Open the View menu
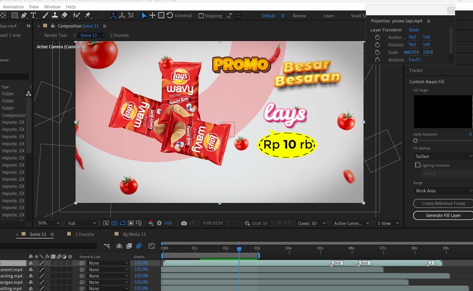Viewport: 473px width, 291px height. coord(34,6)
